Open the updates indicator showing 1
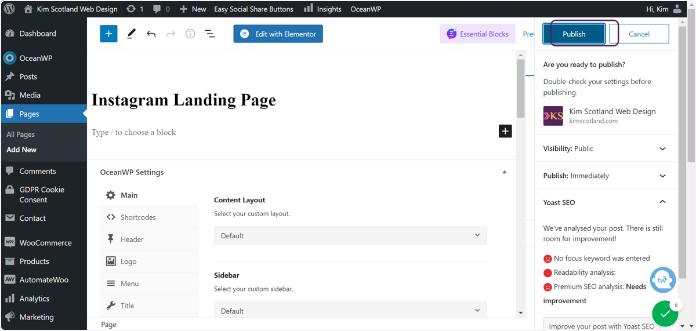The height and width of the screenshot is (331, 696). (135, 9)
